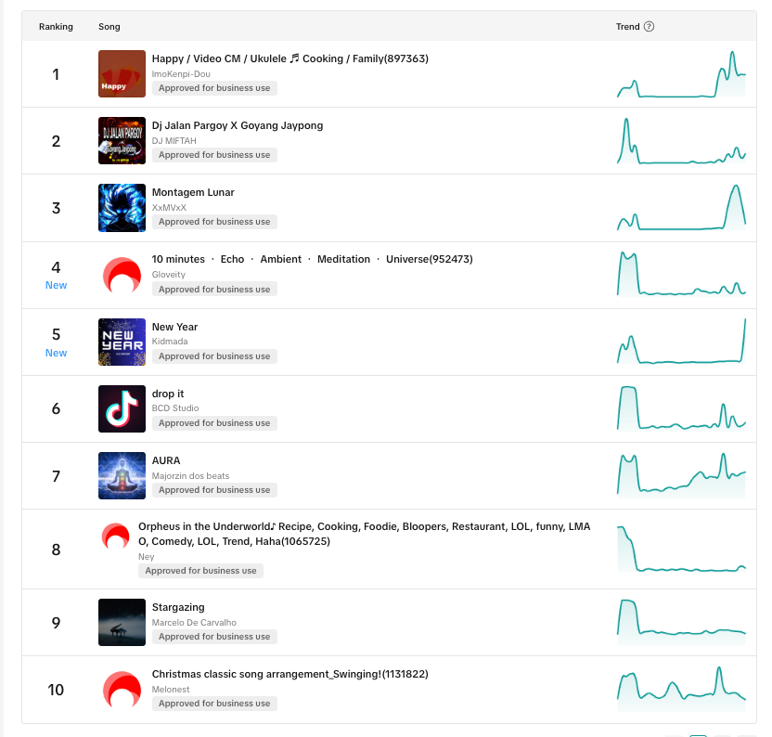Click the red crescent icon for Orpheus in the Underworld
The height and width of the screenshot is (737, 772).
115,536
